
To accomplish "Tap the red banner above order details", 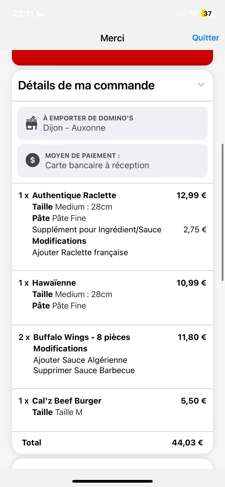I will [x=112, y=57].
